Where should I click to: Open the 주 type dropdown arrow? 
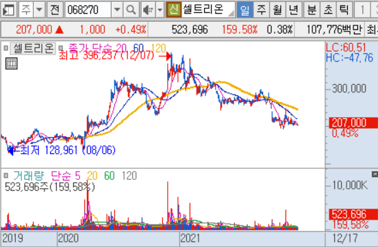coord(39,10)
